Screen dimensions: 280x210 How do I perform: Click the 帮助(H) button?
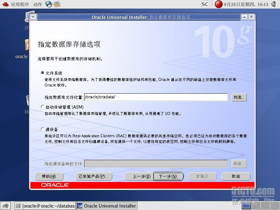[x=49, y=176]
